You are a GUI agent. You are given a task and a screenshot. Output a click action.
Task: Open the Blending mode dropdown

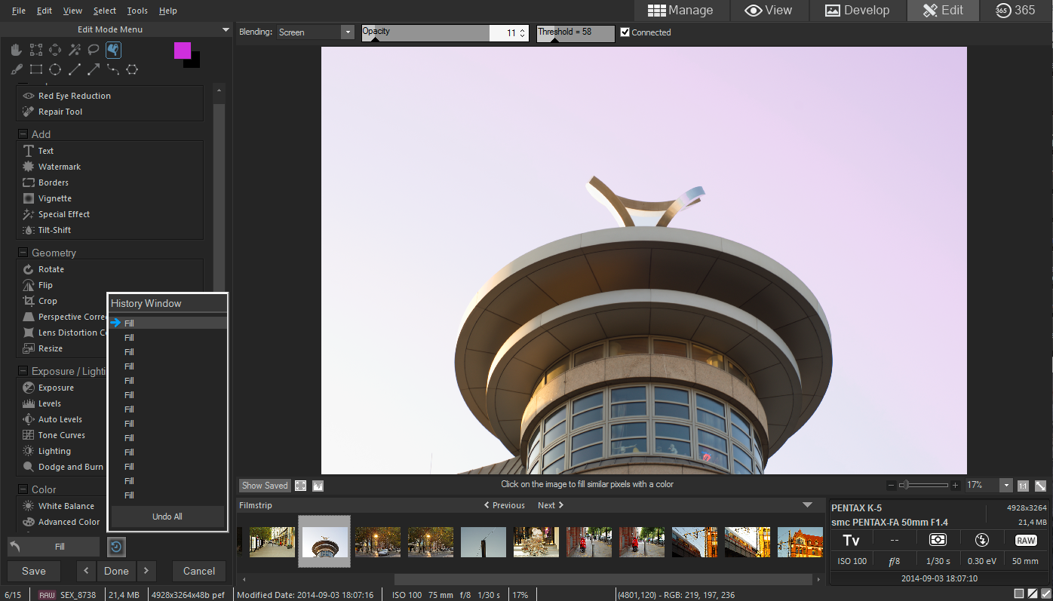(315, 32)
